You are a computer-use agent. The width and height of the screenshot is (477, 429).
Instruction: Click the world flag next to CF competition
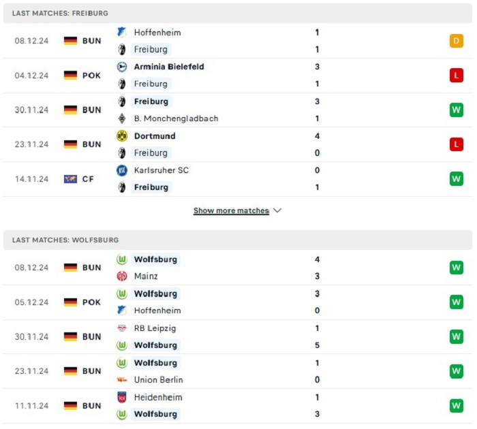point(70,179)
